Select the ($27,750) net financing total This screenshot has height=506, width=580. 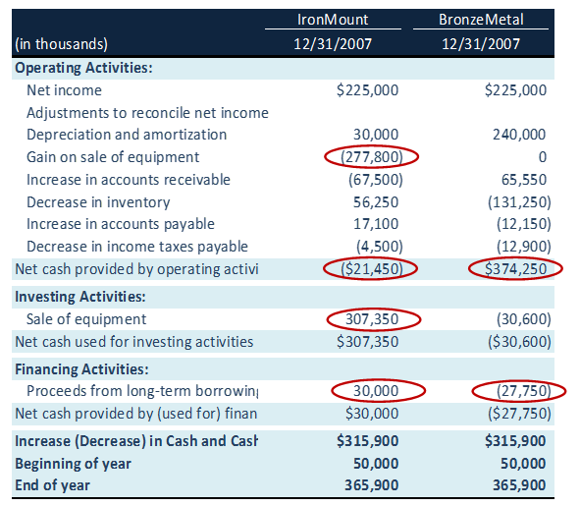coord(519,414)
